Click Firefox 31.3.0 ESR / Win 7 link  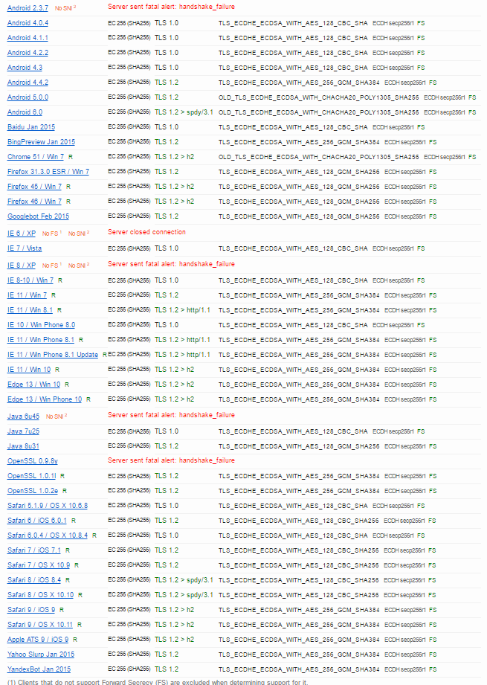tap(48, 172)
